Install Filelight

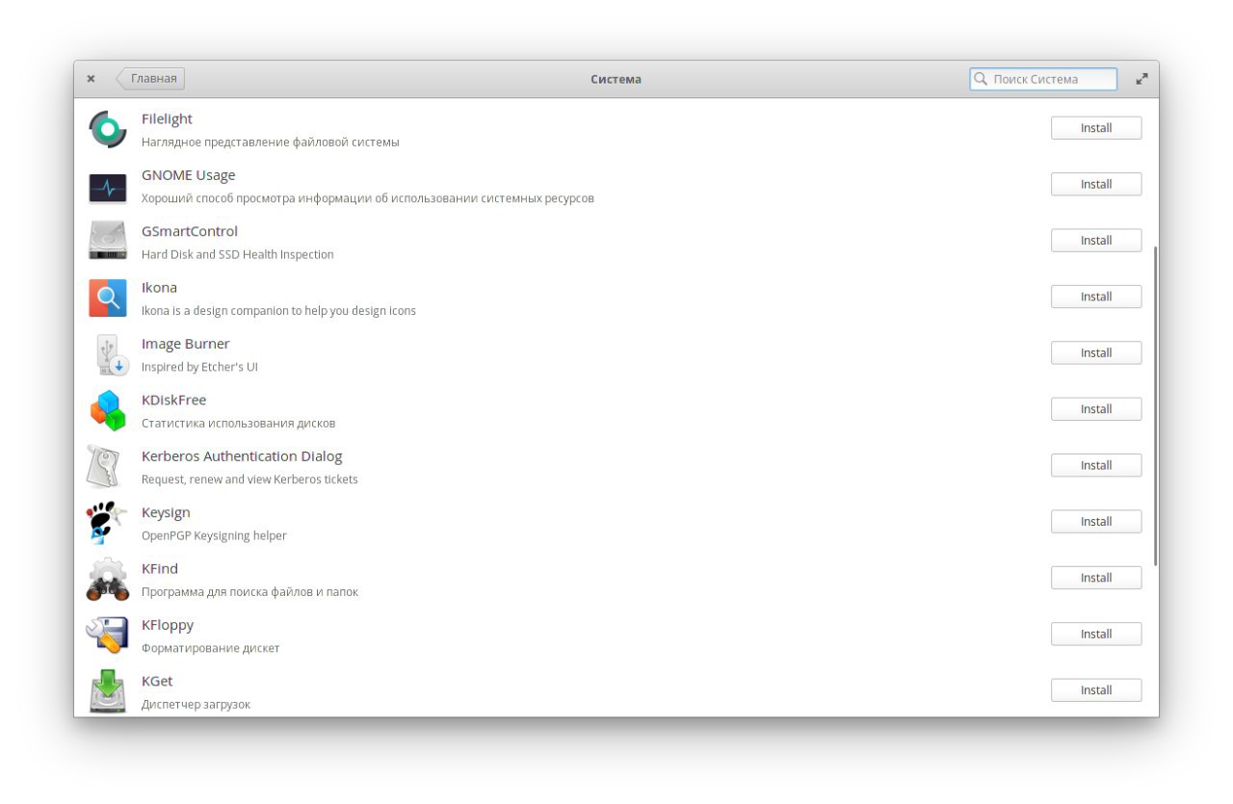click(1096, 128)
